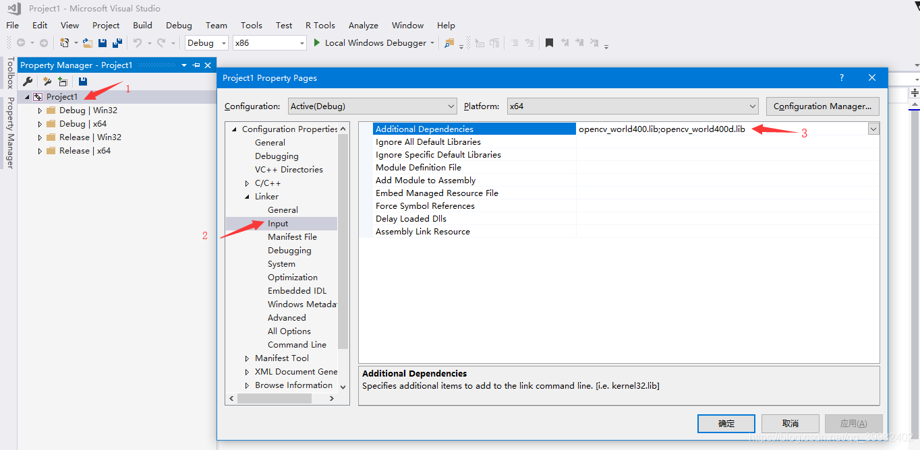The width and height of the screenshot is (920, 450).
Task: Expand the Debug | x64 node
Action: tap(40, 124)
